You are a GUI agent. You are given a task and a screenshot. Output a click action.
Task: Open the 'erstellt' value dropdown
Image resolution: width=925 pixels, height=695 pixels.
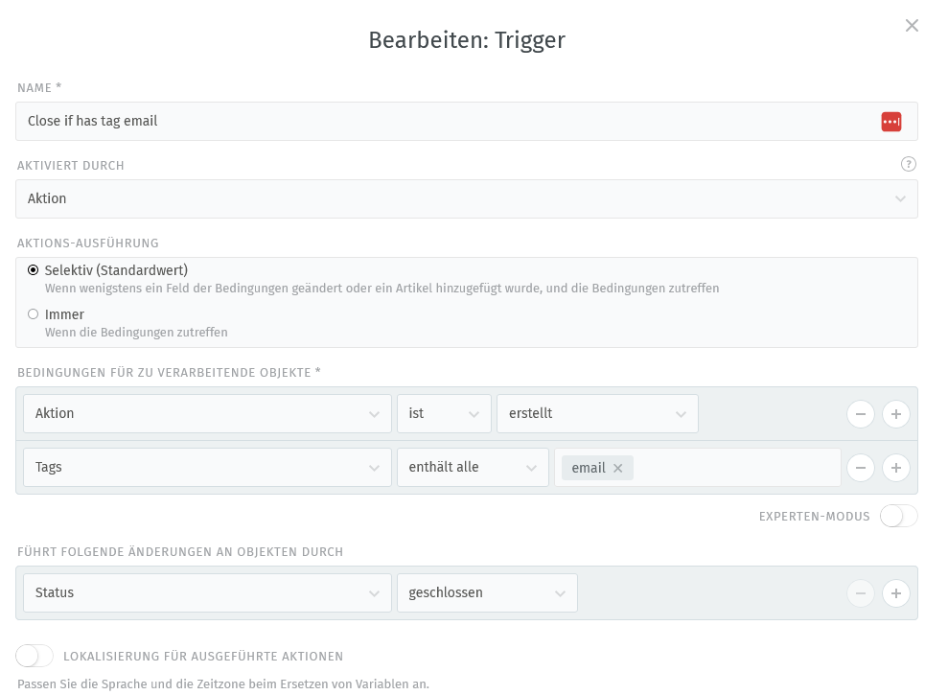point(597,414)
